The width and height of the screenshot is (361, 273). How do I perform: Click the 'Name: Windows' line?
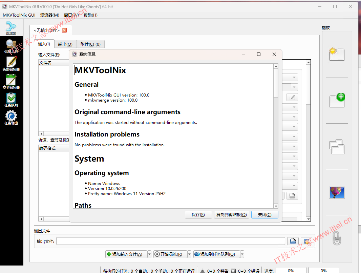click(104, 184)
